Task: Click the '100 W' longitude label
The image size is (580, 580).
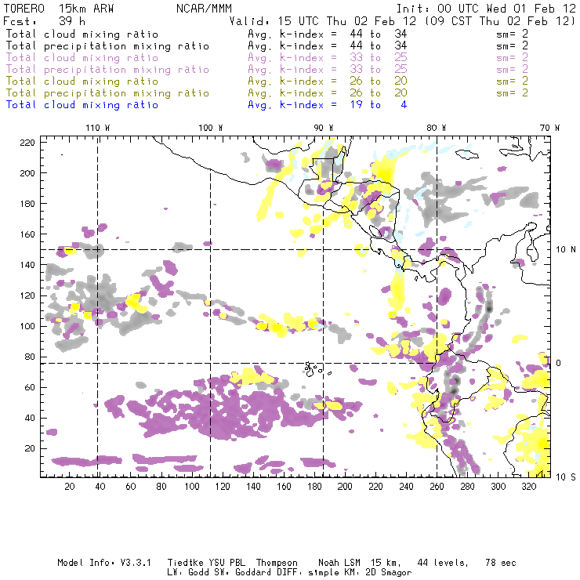Action: click(x=211, y=128)
